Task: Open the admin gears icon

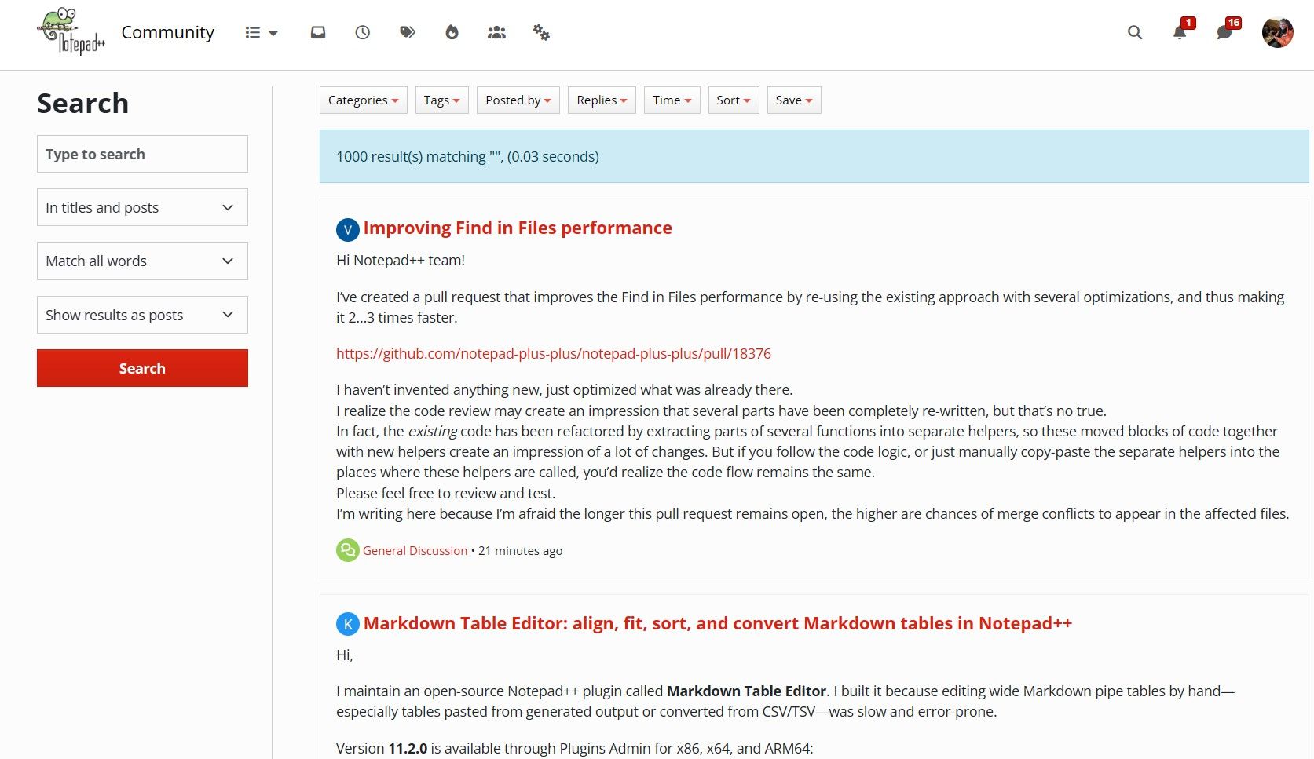Action: pyautogui.click(x=541, y=33)
